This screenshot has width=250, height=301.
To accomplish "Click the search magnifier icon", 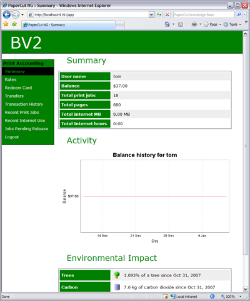I will click(x=239, y=14).
